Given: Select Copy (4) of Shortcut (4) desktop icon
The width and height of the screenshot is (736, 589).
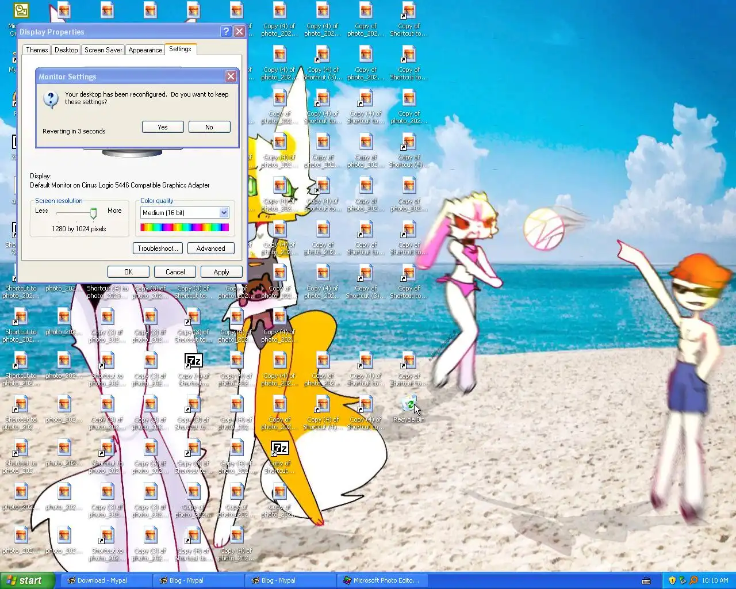Looking at the screenshot, I should tap(323, 412).
